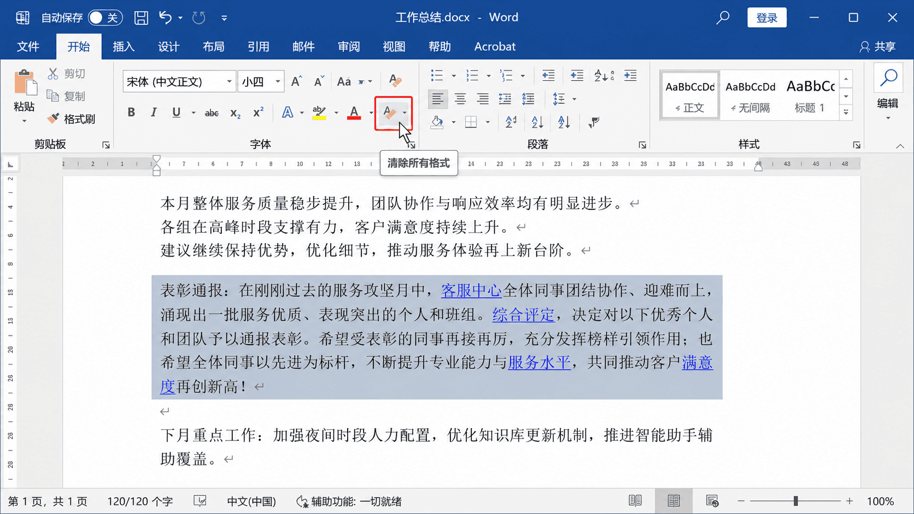914x514 pixels.
Task: Open highlight color dropdown arrow
Action: [x=336, y=113]
